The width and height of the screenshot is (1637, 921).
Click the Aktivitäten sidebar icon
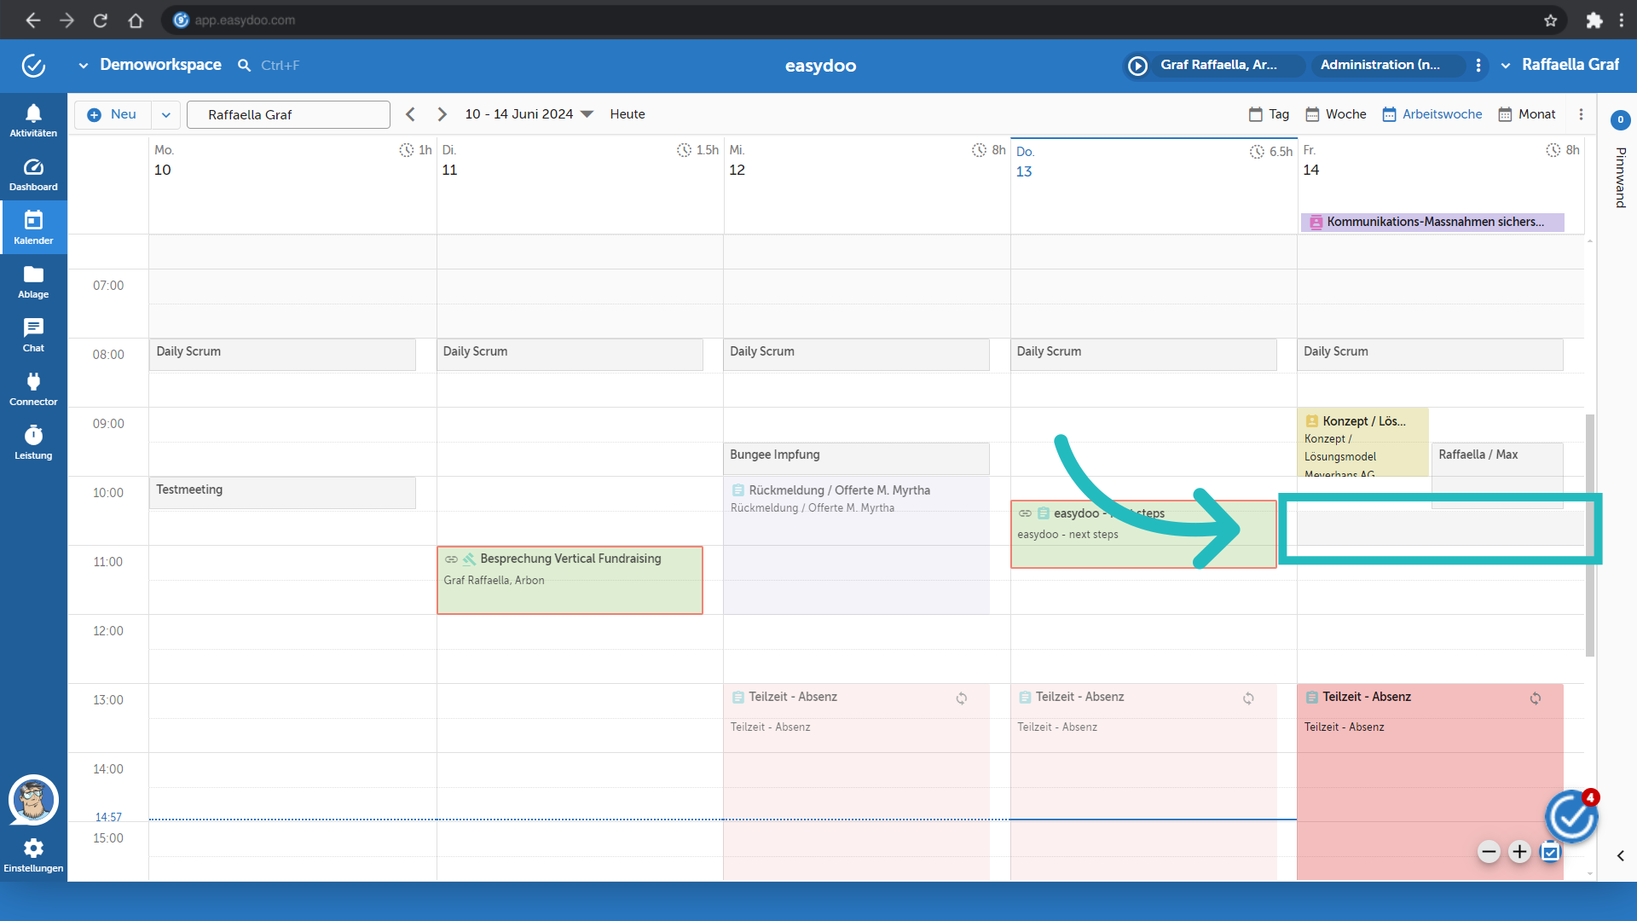pyautogui.click(x=32, y=119)
